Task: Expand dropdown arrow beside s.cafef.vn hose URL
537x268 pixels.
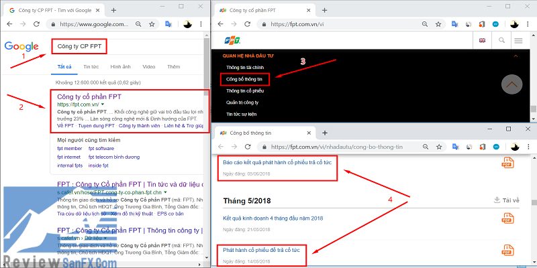Action: coord(165,192)
